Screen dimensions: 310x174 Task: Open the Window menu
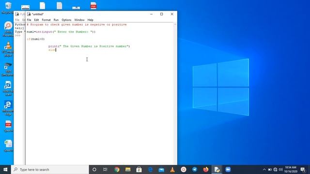point(79,20)
